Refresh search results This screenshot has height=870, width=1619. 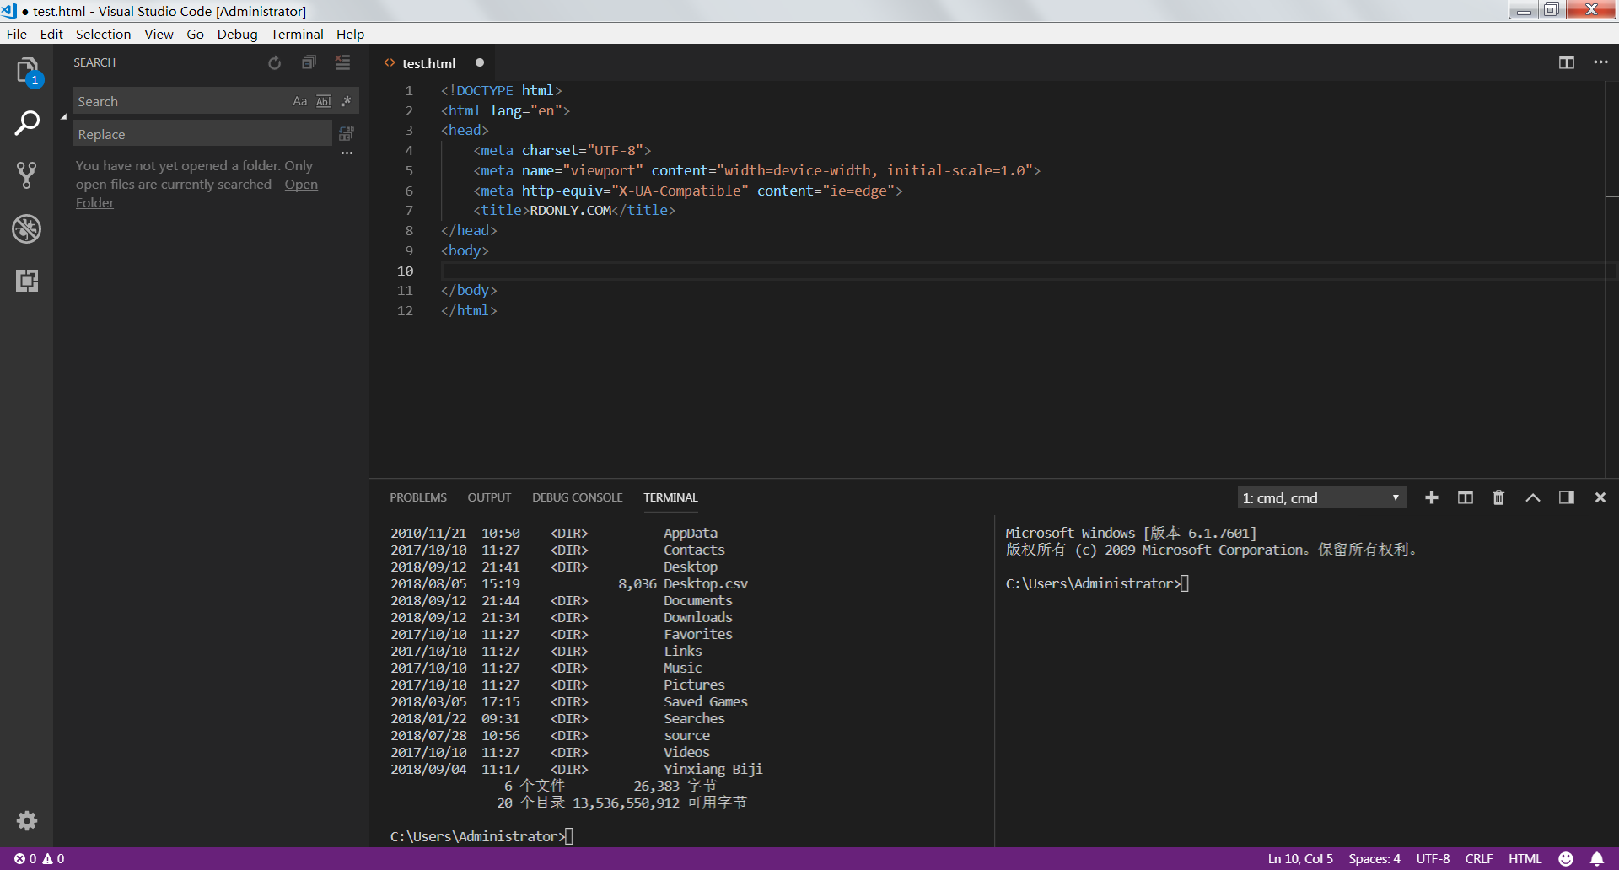(274, 63)
